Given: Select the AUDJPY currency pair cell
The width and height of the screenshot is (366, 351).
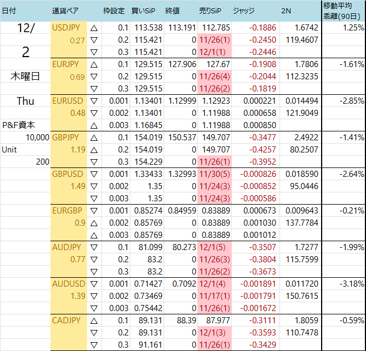Looking at the screenshot, I should (69, 247).
